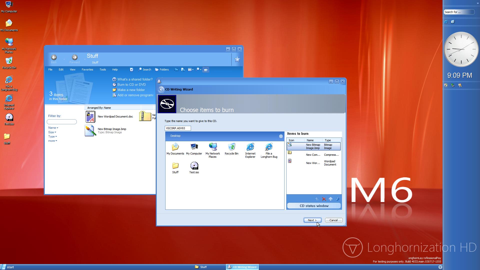480x270 pixels.
Task: Click the round button on Desktop bar
Action: pos(281,136)
